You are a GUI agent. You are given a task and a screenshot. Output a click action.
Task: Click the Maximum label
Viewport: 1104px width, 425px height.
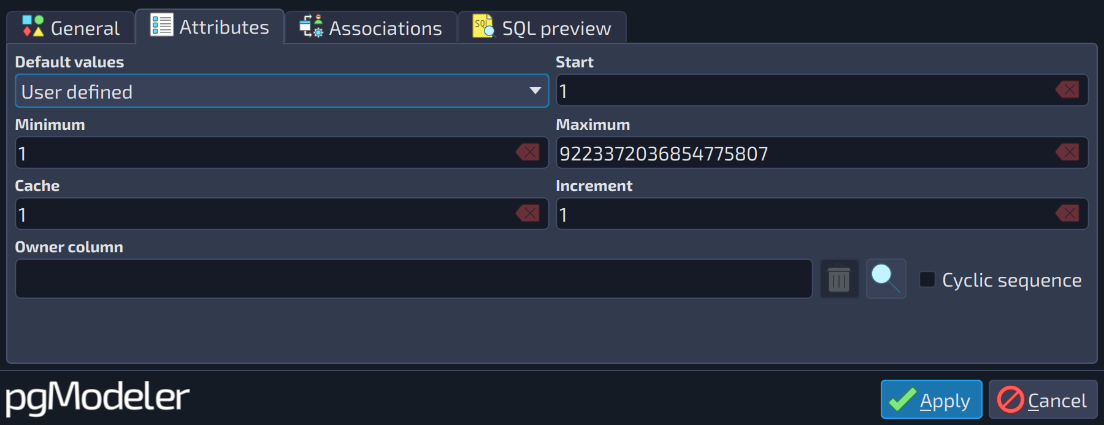[592, 124]
